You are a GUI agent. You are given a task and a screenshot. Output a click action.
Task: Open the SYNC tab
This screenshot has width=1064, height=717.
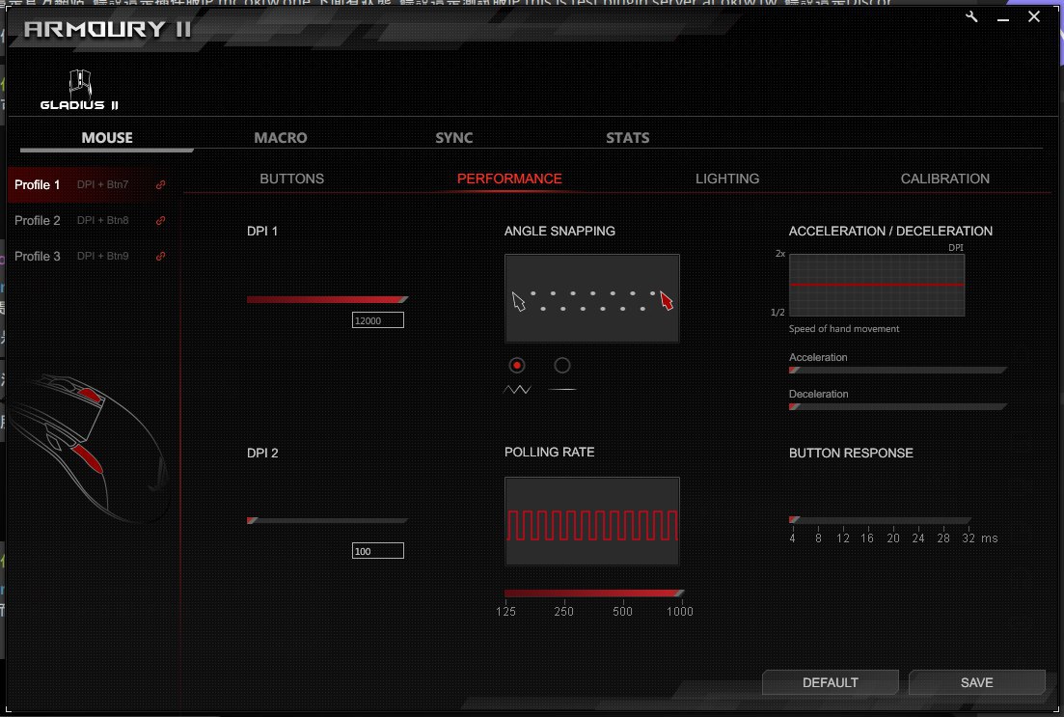(x=454, y=138)
